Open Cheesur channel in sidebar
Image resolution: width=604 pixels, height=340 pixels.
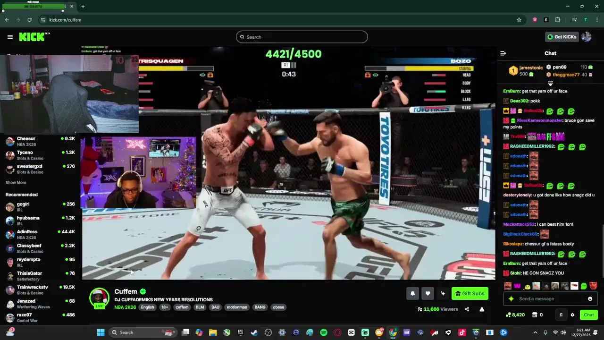click(40, 141)
